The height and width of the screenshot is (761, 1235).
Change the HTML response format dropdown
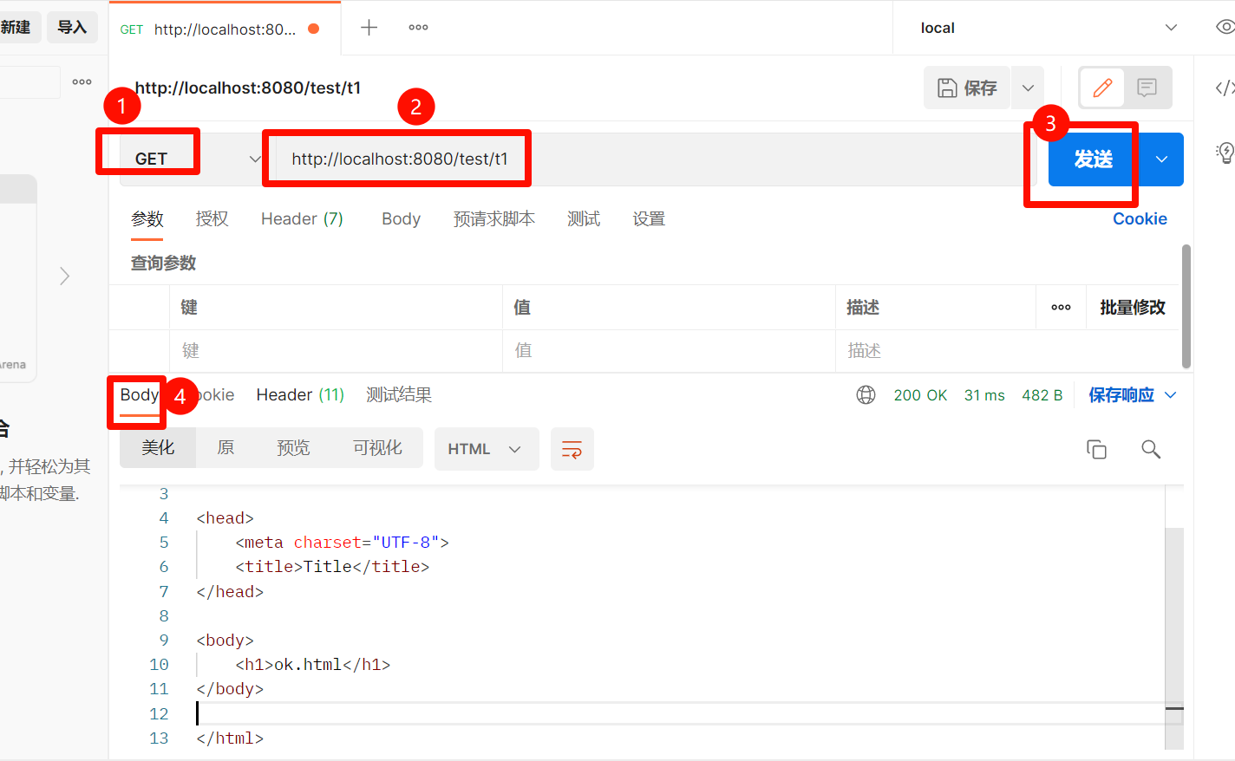[487, 449]
